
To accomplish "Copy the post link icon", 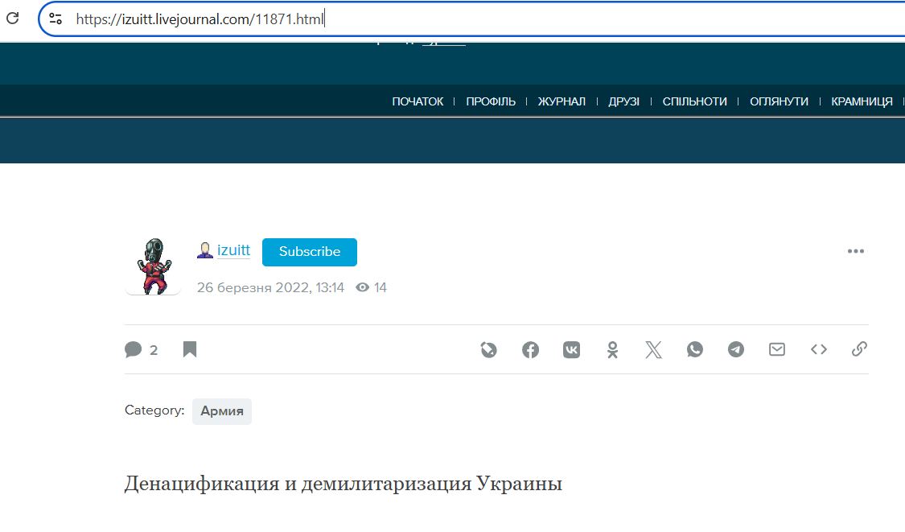I will click(859, 349).
